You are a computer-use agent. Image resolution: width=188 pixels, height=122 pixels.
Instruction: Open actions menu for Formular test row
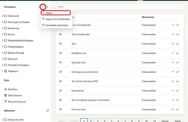173,109
